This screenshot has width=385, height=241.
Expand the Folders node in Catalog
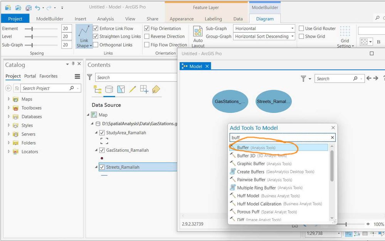(x=9, y=143)
